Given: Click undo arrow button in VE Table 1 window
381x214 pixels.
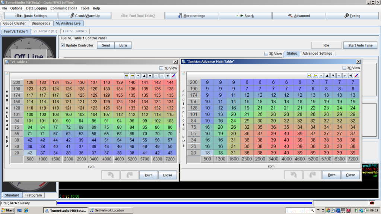Looking at the screenshot, I should (111, 175).
